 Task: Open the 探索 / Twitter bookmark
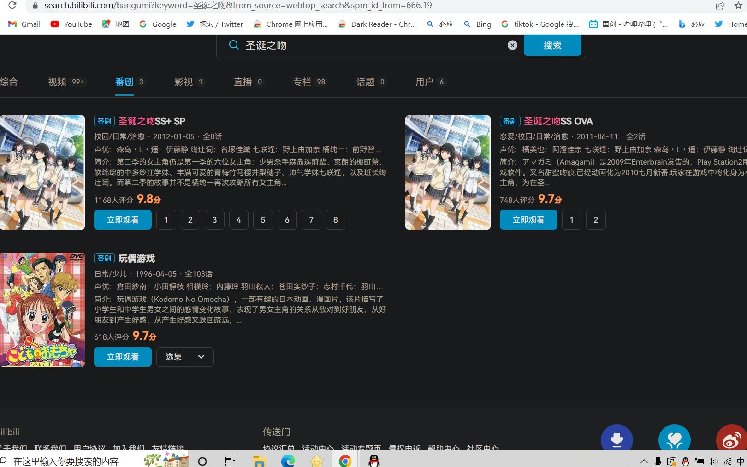(214, 24)
